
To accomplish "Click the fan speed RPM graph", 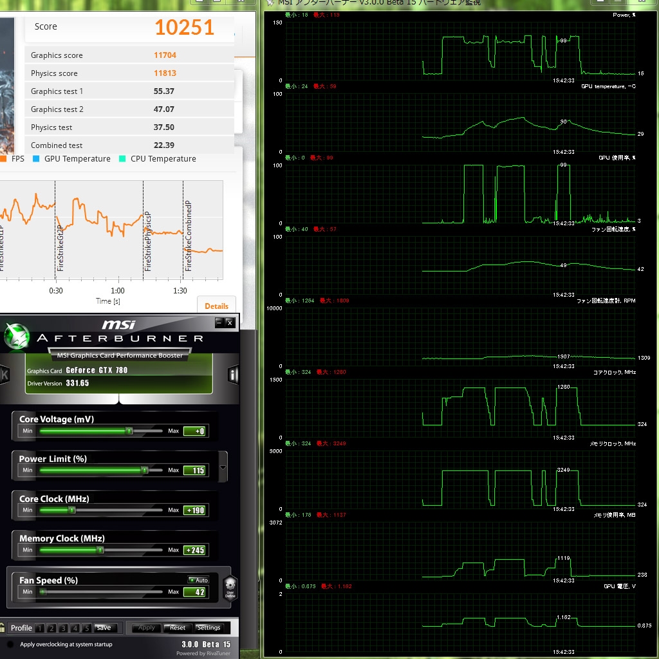I will point(460,337).
